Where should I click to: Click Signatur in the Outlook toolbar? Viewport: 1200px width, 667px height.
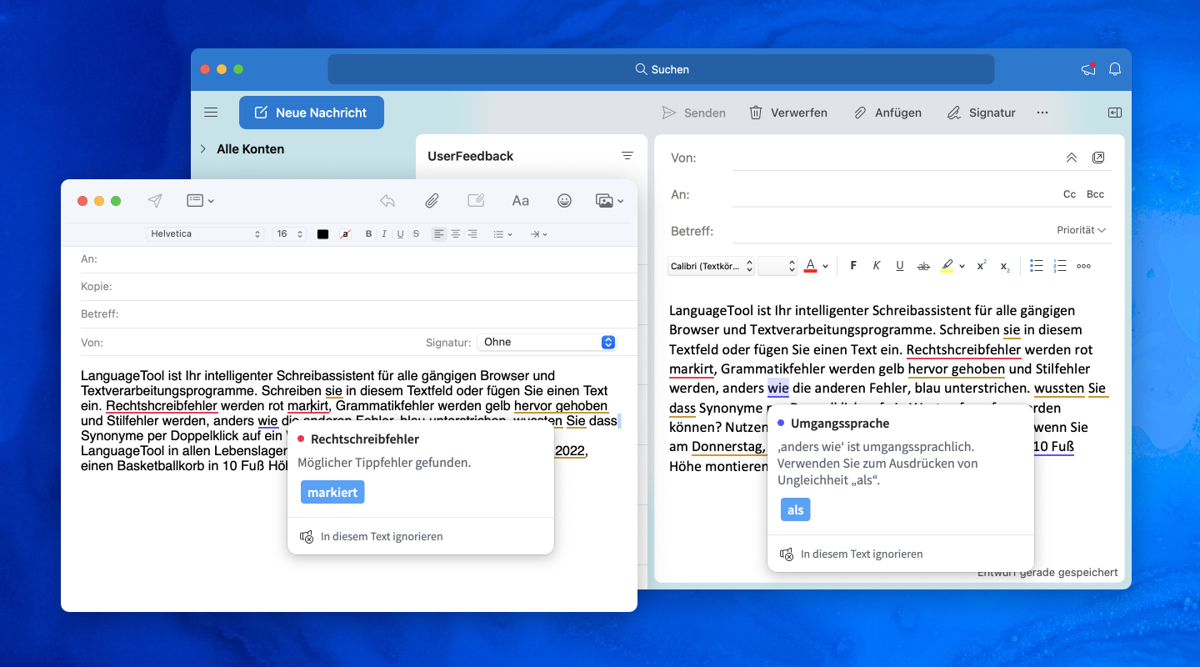[x=982, y=113]
